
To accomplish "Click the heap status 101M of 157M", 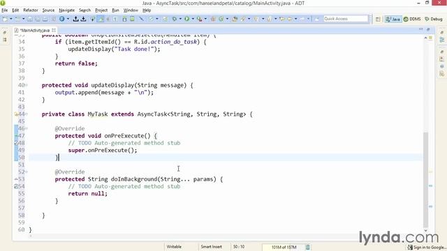I will pyautogui.click(x=284, y=247).
